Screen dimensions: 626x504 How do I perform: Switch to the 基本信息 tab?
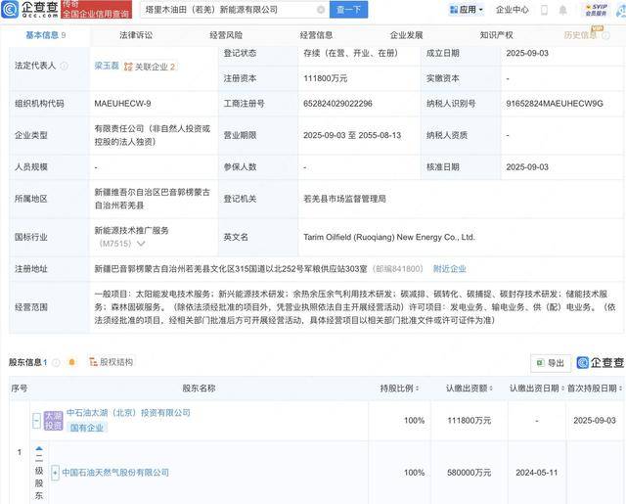tap(46, 35)
